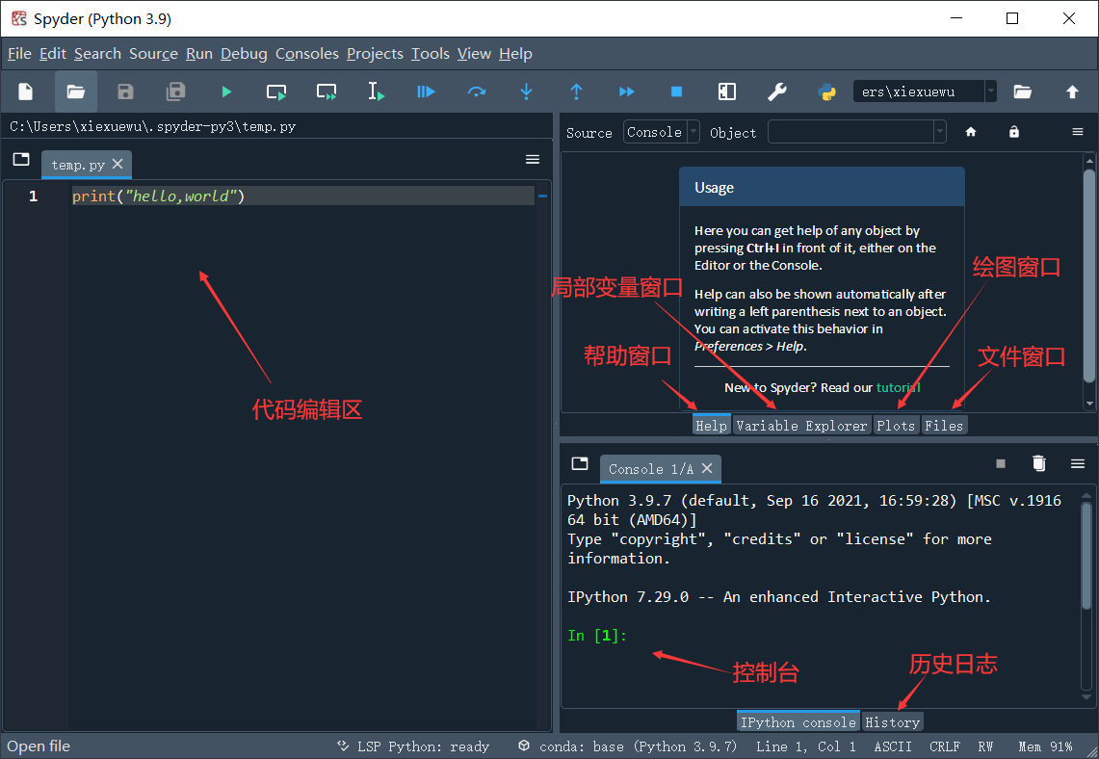1099x759 pixels.
Task: Save the current file with toolbar icon
Action: coord(125,92)
